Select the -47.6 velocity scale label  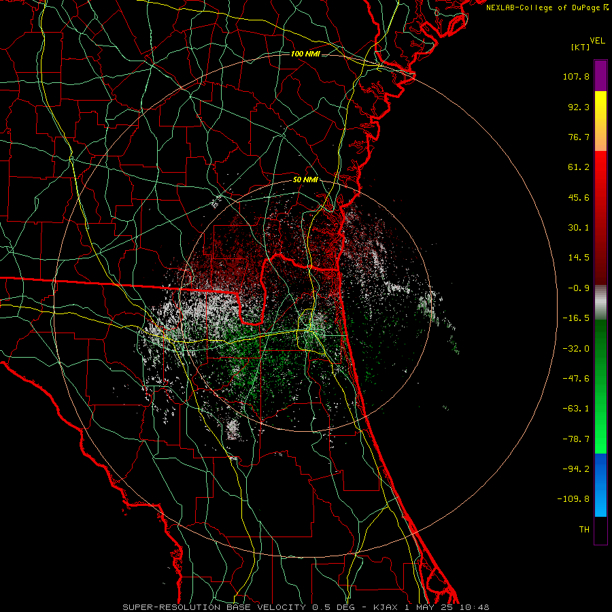click(x=576, y=379)
